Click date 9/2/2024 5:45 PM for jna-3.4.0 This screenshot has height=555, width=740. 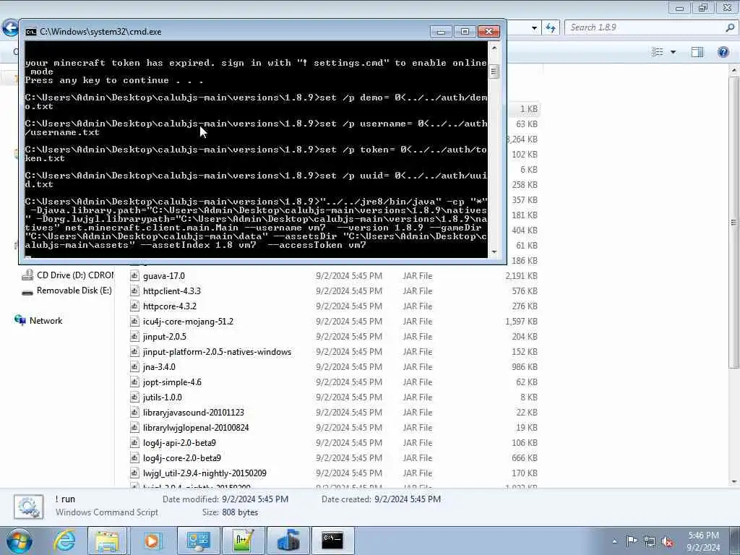click(349, 366)
